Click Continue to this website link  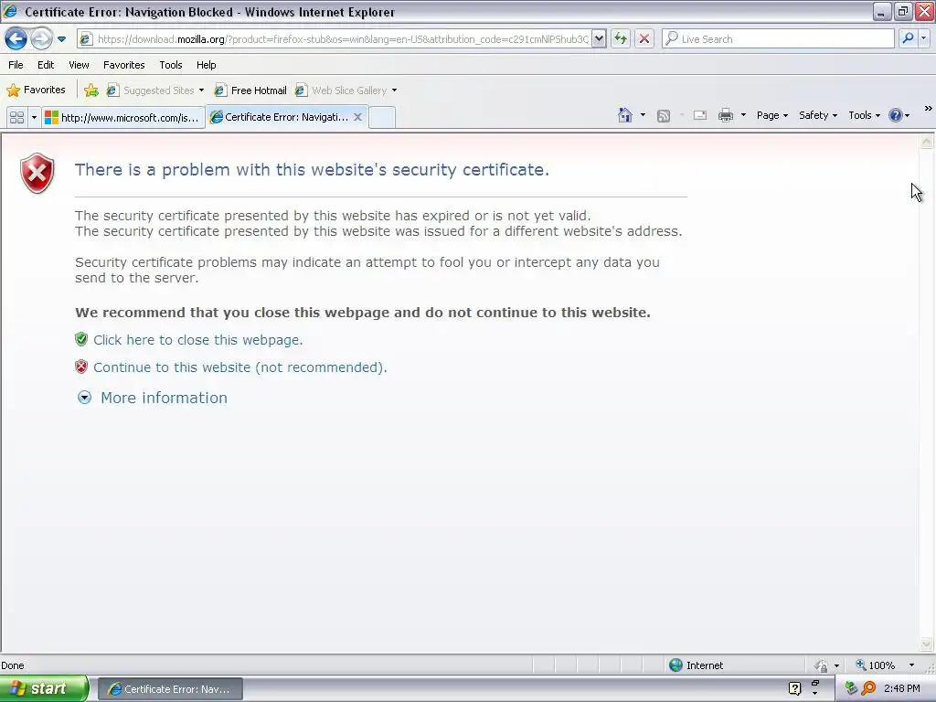click(240, 367)
